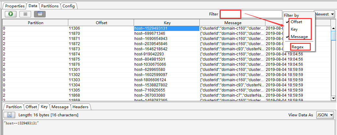Show the Message tab in the detail panel

tap(60, 107)
